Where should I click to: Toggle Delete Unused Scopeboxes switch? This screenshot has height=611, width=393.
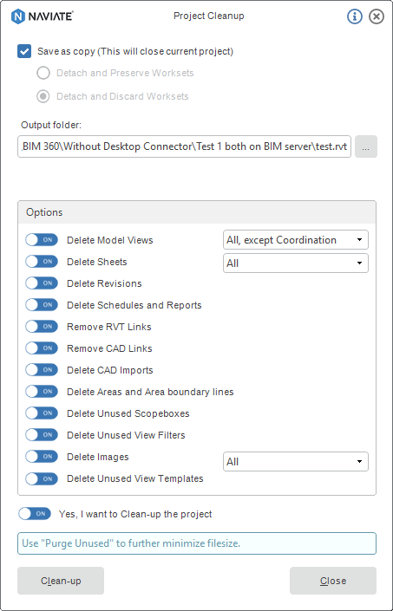42,413
